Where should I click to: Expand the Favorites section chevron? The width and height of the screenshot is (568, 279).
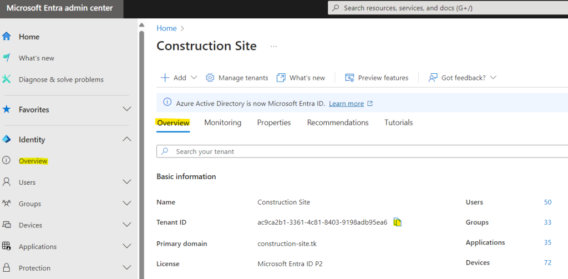127,109
